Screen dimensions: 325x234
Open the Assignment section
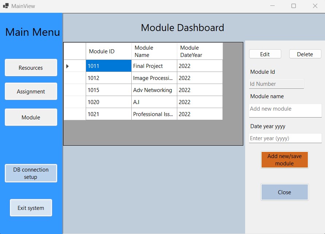[x=31, y=91]
